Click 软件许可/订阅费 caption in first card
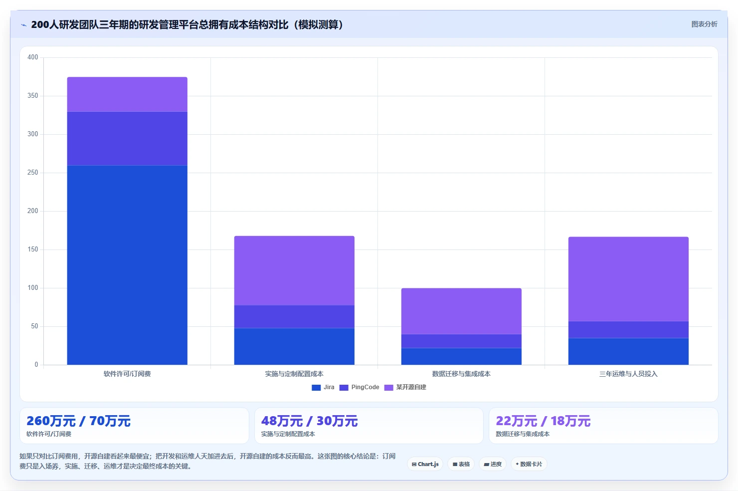Screen dimensions: 738x491 (x=49, y=434)
